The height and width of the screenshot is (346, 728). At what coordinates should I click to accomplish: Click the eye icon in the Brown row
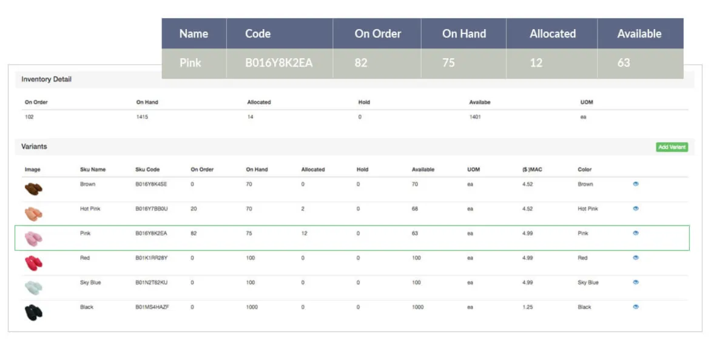pyautogui.click(x=636, y=184)
